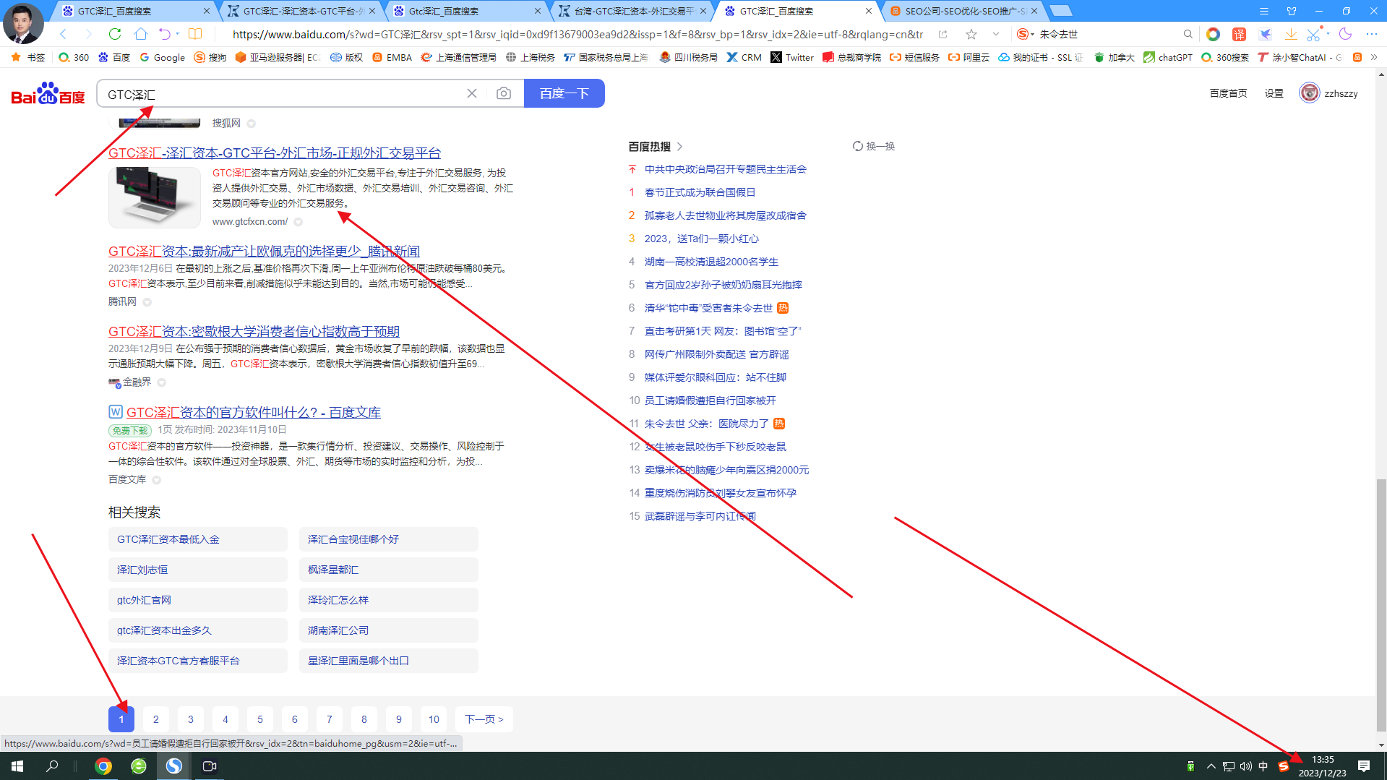The image size is (1387, 780).
Task: Open the 百度文库 GTC泽汇资本 software result
Action: pos(253,412)
